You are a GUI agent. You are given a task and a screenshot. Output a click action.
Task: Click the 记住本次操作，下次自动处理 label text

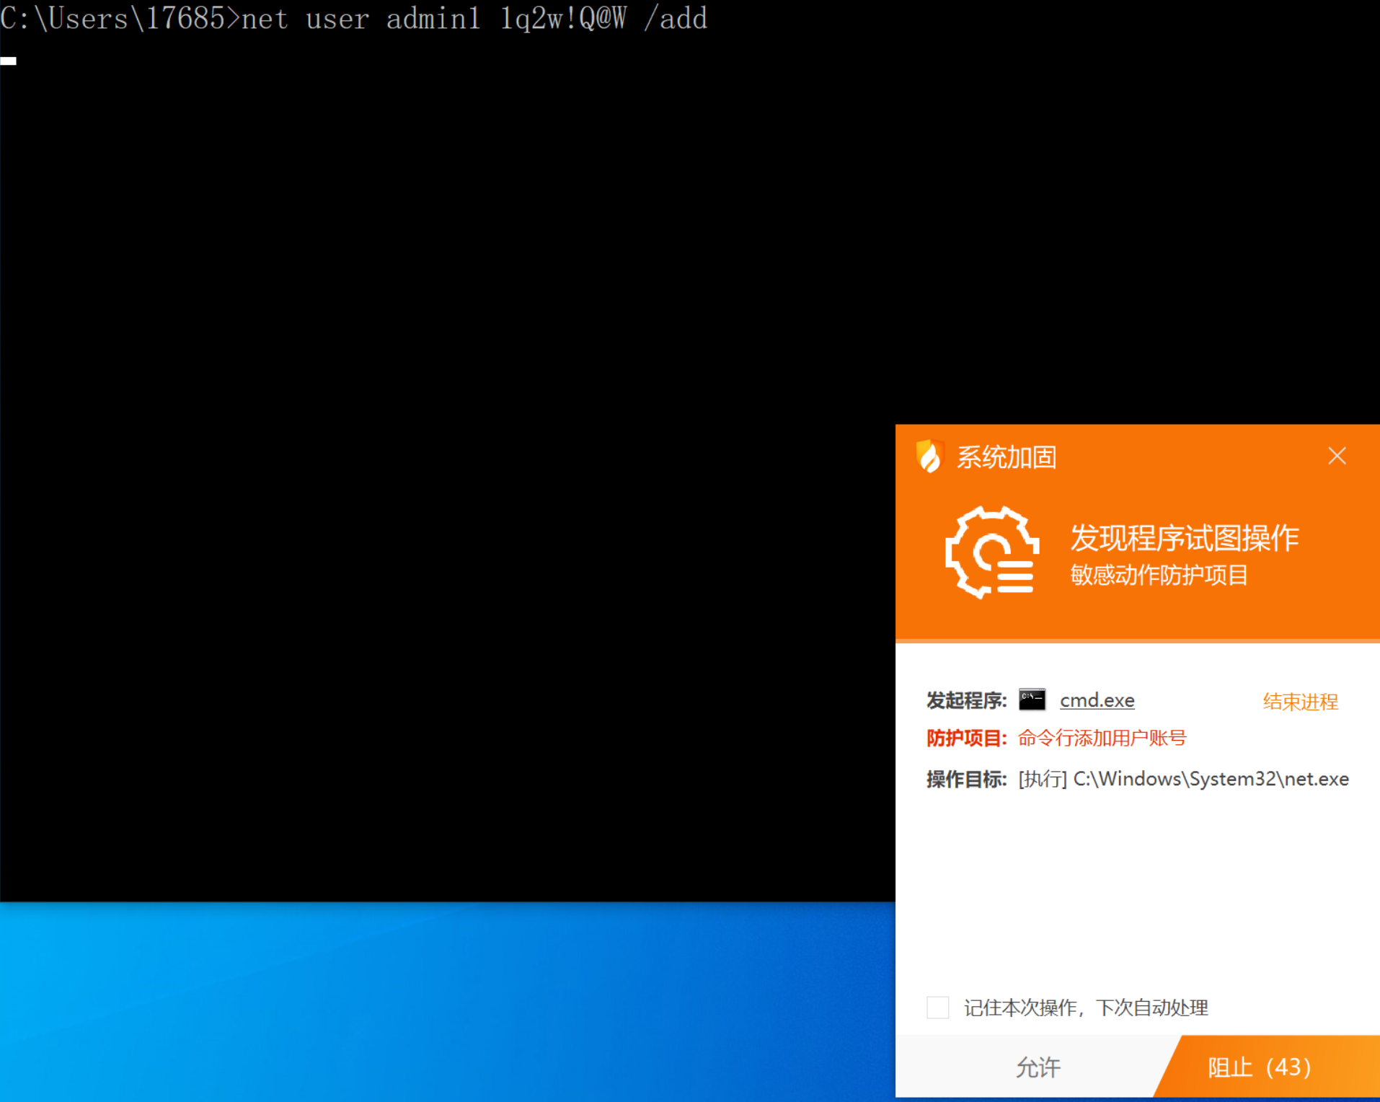point(1086,1008)
